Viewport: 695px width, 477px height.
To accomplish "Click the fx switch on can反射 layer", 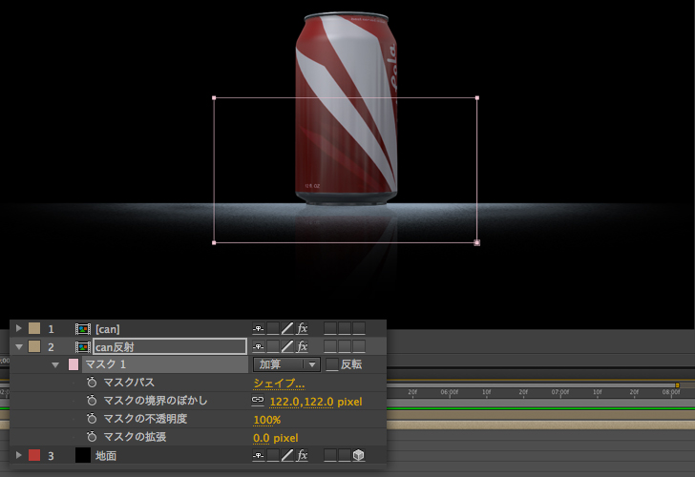I will pyautogui.click(x=303, y=346).
